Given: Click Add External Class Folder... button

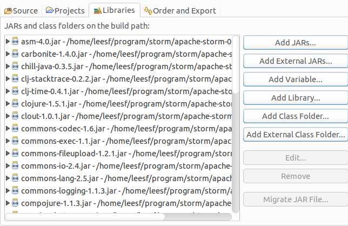Looking at the screenshot, I should (296, 135).
